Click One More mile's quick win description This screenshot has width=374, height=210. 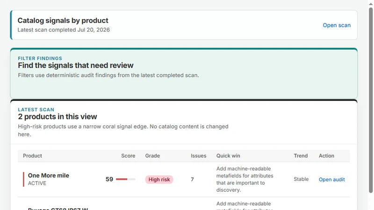[245, 179]
